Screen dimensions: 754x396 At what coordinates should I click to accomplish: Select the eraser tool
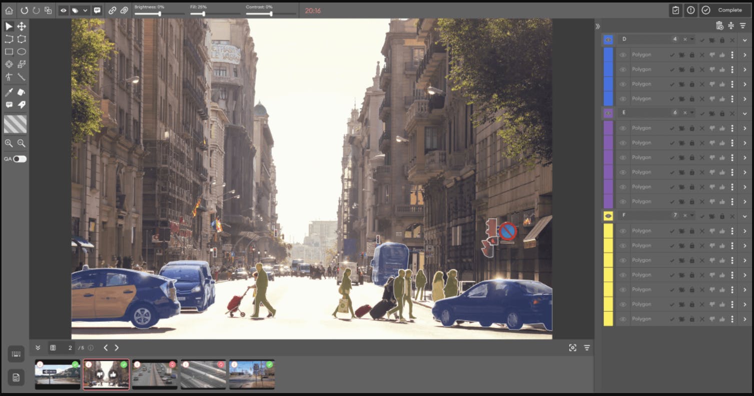(x=22, y=92)
